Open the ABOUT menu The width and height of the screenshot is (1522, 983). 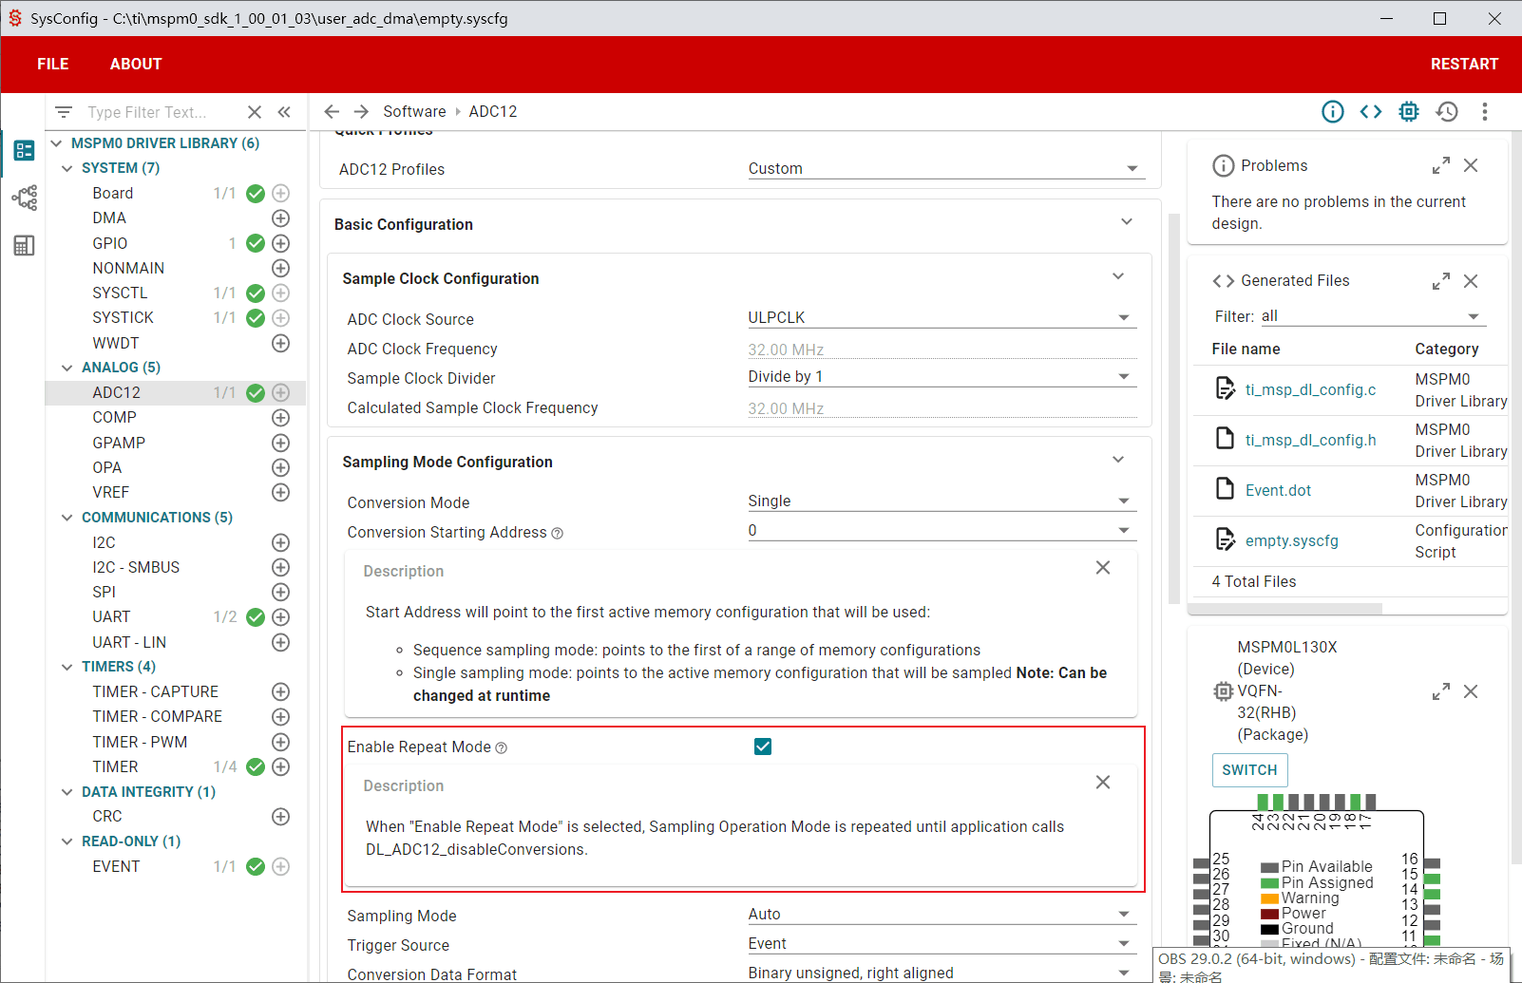coord(136,64)
